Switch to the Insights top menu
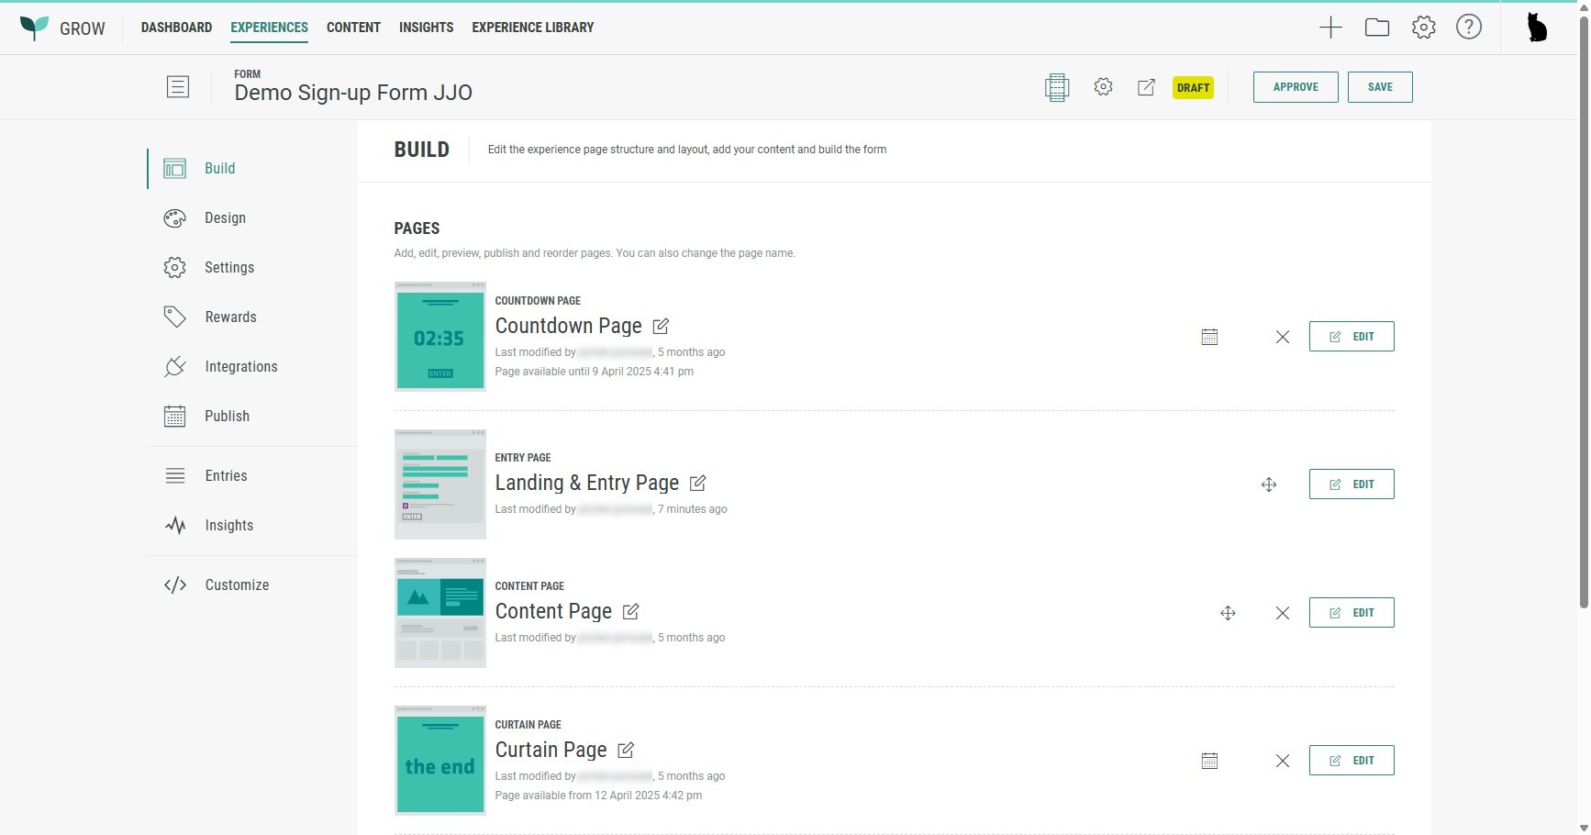Viewport: 1591px width, 835px height. [x=426, y=28]
